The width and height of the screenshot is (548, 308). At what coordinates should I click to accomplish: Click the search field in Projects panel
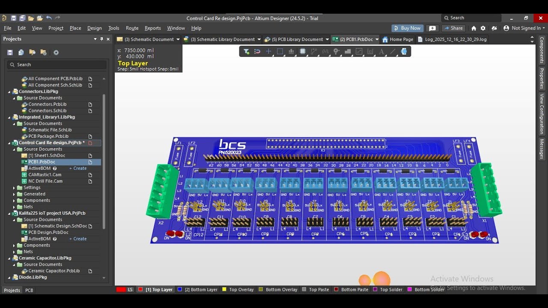click(x=56, y=65)
